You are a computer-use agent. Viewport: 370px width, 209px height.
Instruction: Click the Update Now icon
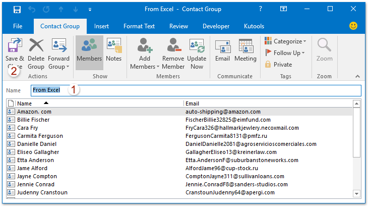(x=197, y=47)
